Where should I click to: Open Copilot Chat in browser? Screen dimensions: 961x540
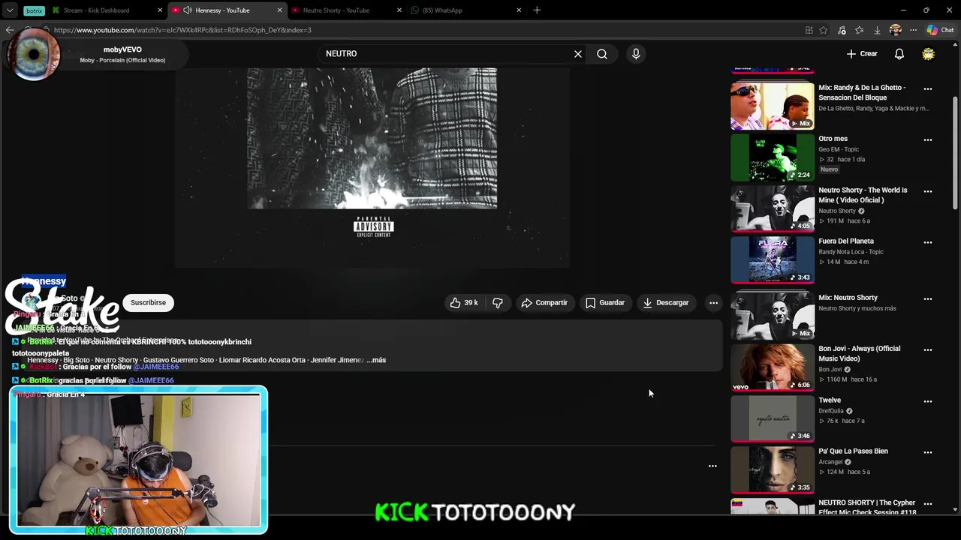click(940, 30)
